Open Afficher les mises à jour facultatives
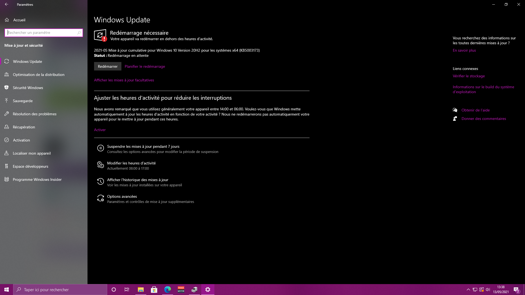The height and width of the screenshot is (295, 525). coord(124,80)
